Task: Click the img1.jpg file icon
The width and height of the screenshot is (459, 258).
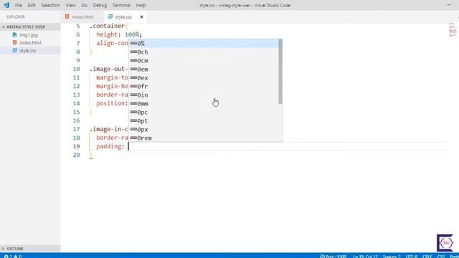Action: point(14,35)
